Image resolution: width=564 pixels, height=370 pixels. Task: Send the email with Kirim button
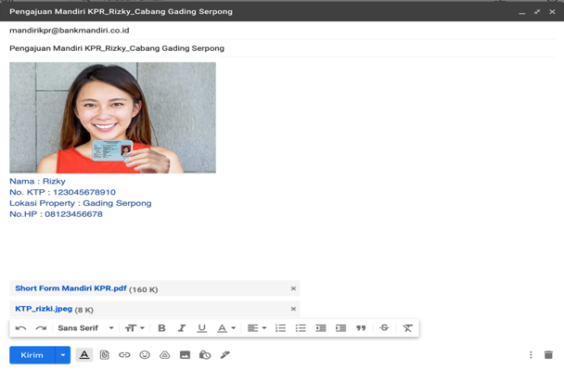(x=32, y=355)
